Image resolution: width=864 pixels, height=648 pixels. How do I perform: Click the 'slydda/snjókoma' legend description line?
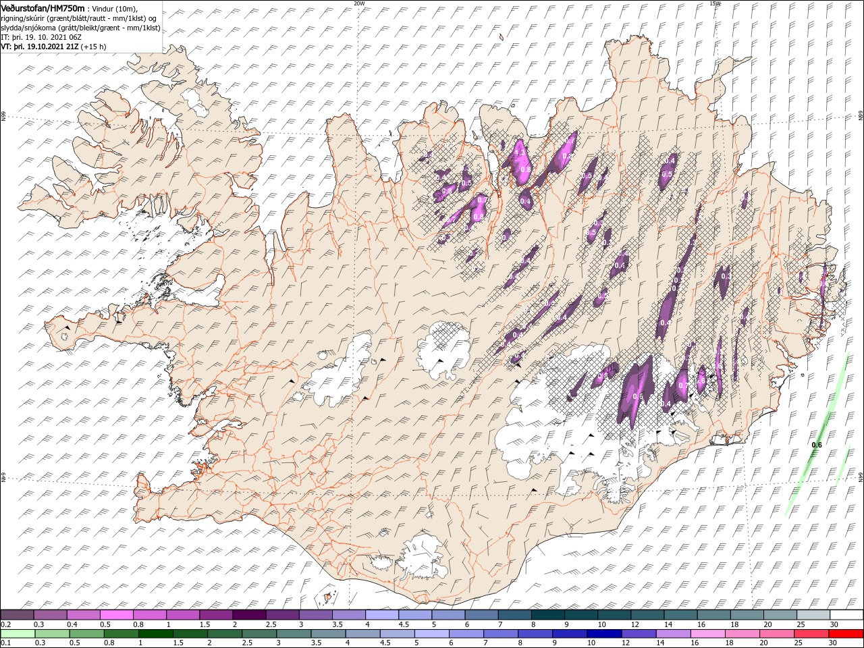point(80,28)
